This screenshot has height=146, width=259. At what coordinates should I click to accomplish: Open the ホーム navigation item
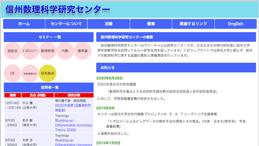24,24
